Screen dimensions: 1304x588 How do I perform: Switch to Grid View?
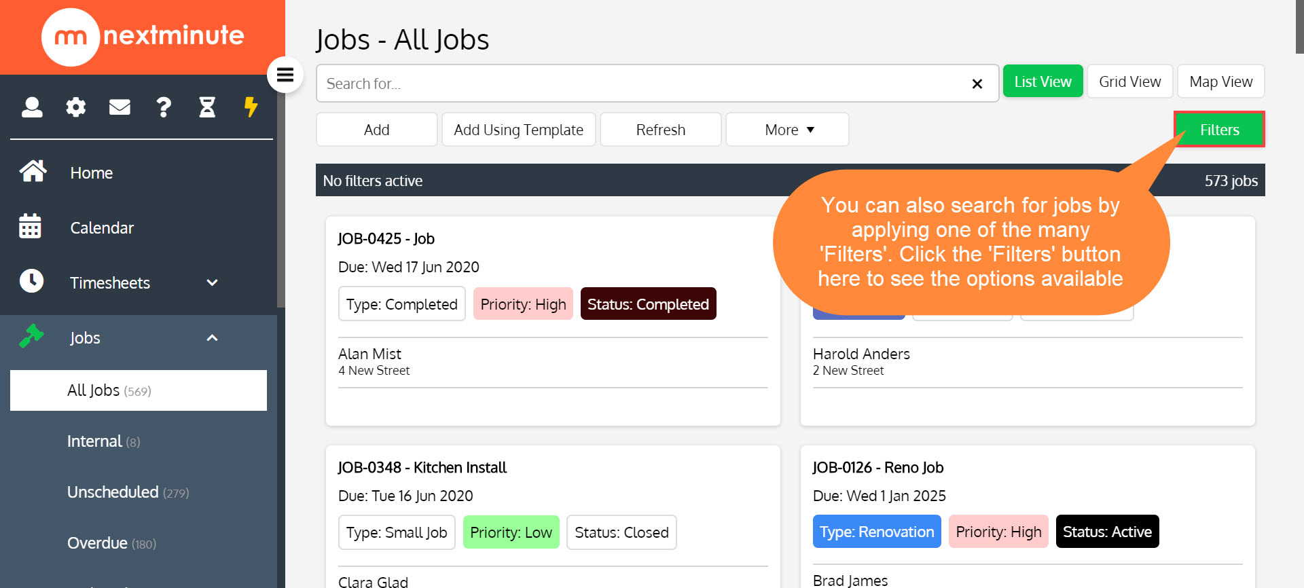tap(1130, 81)
